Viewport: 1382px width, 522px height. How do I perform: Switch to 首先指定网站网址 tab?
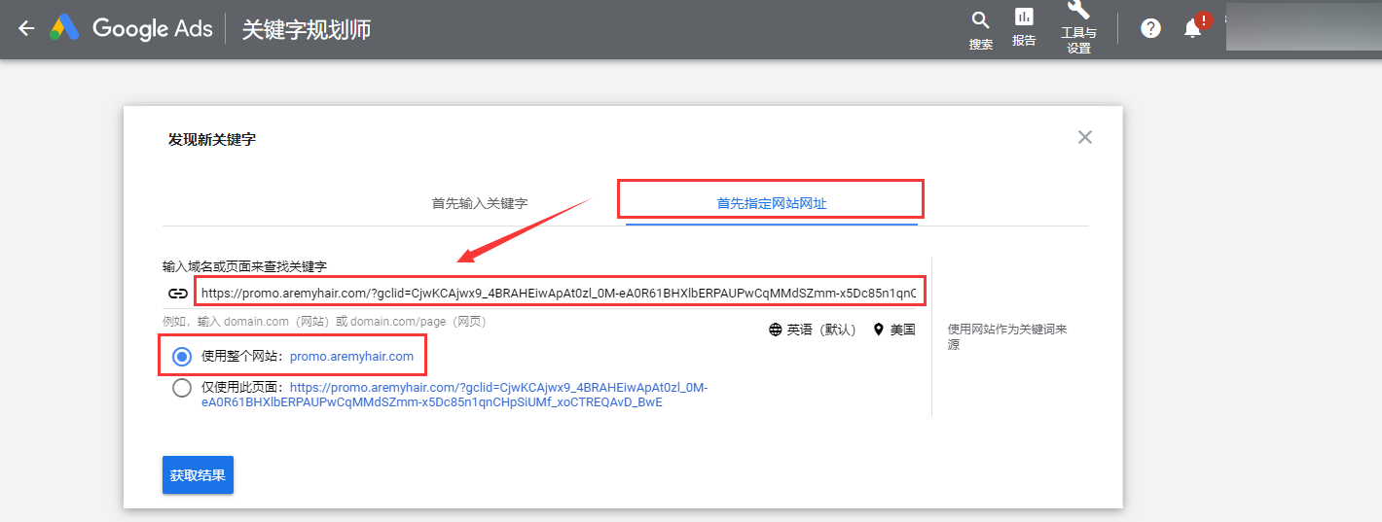tap(772, 203)
